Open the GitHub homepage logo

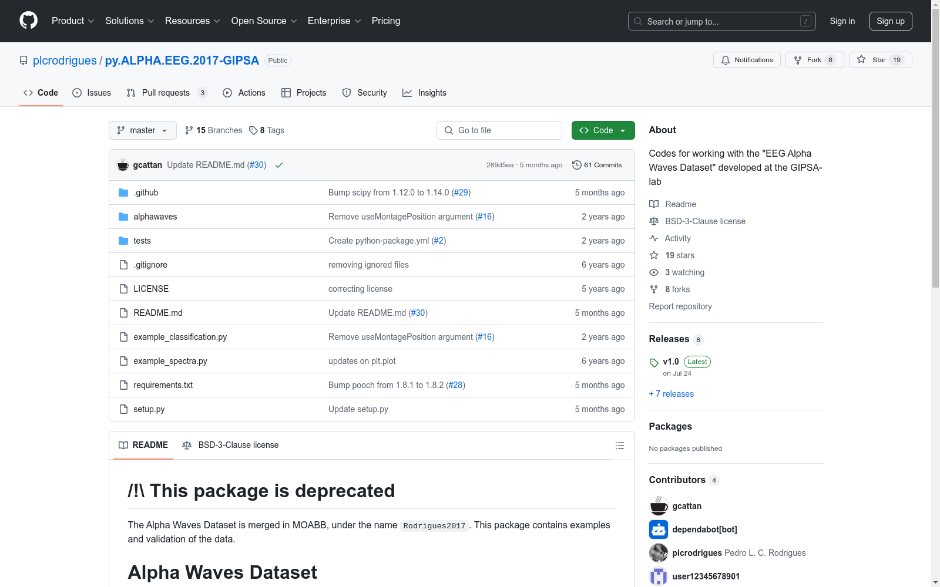coord(28,21)
